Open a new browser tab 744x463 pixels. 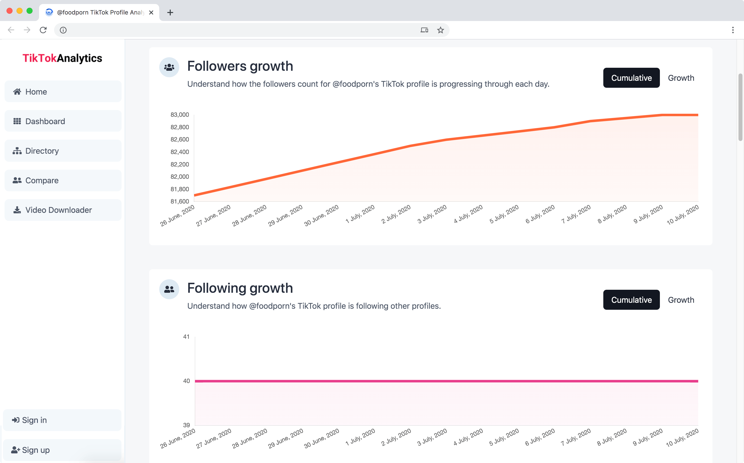170,12
